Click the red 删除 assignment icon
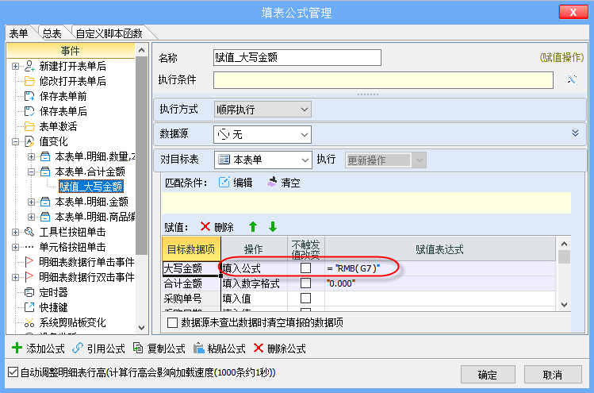The width and height of the screenshot is (594, 393). pyautogui.click(x=205, y=227)
